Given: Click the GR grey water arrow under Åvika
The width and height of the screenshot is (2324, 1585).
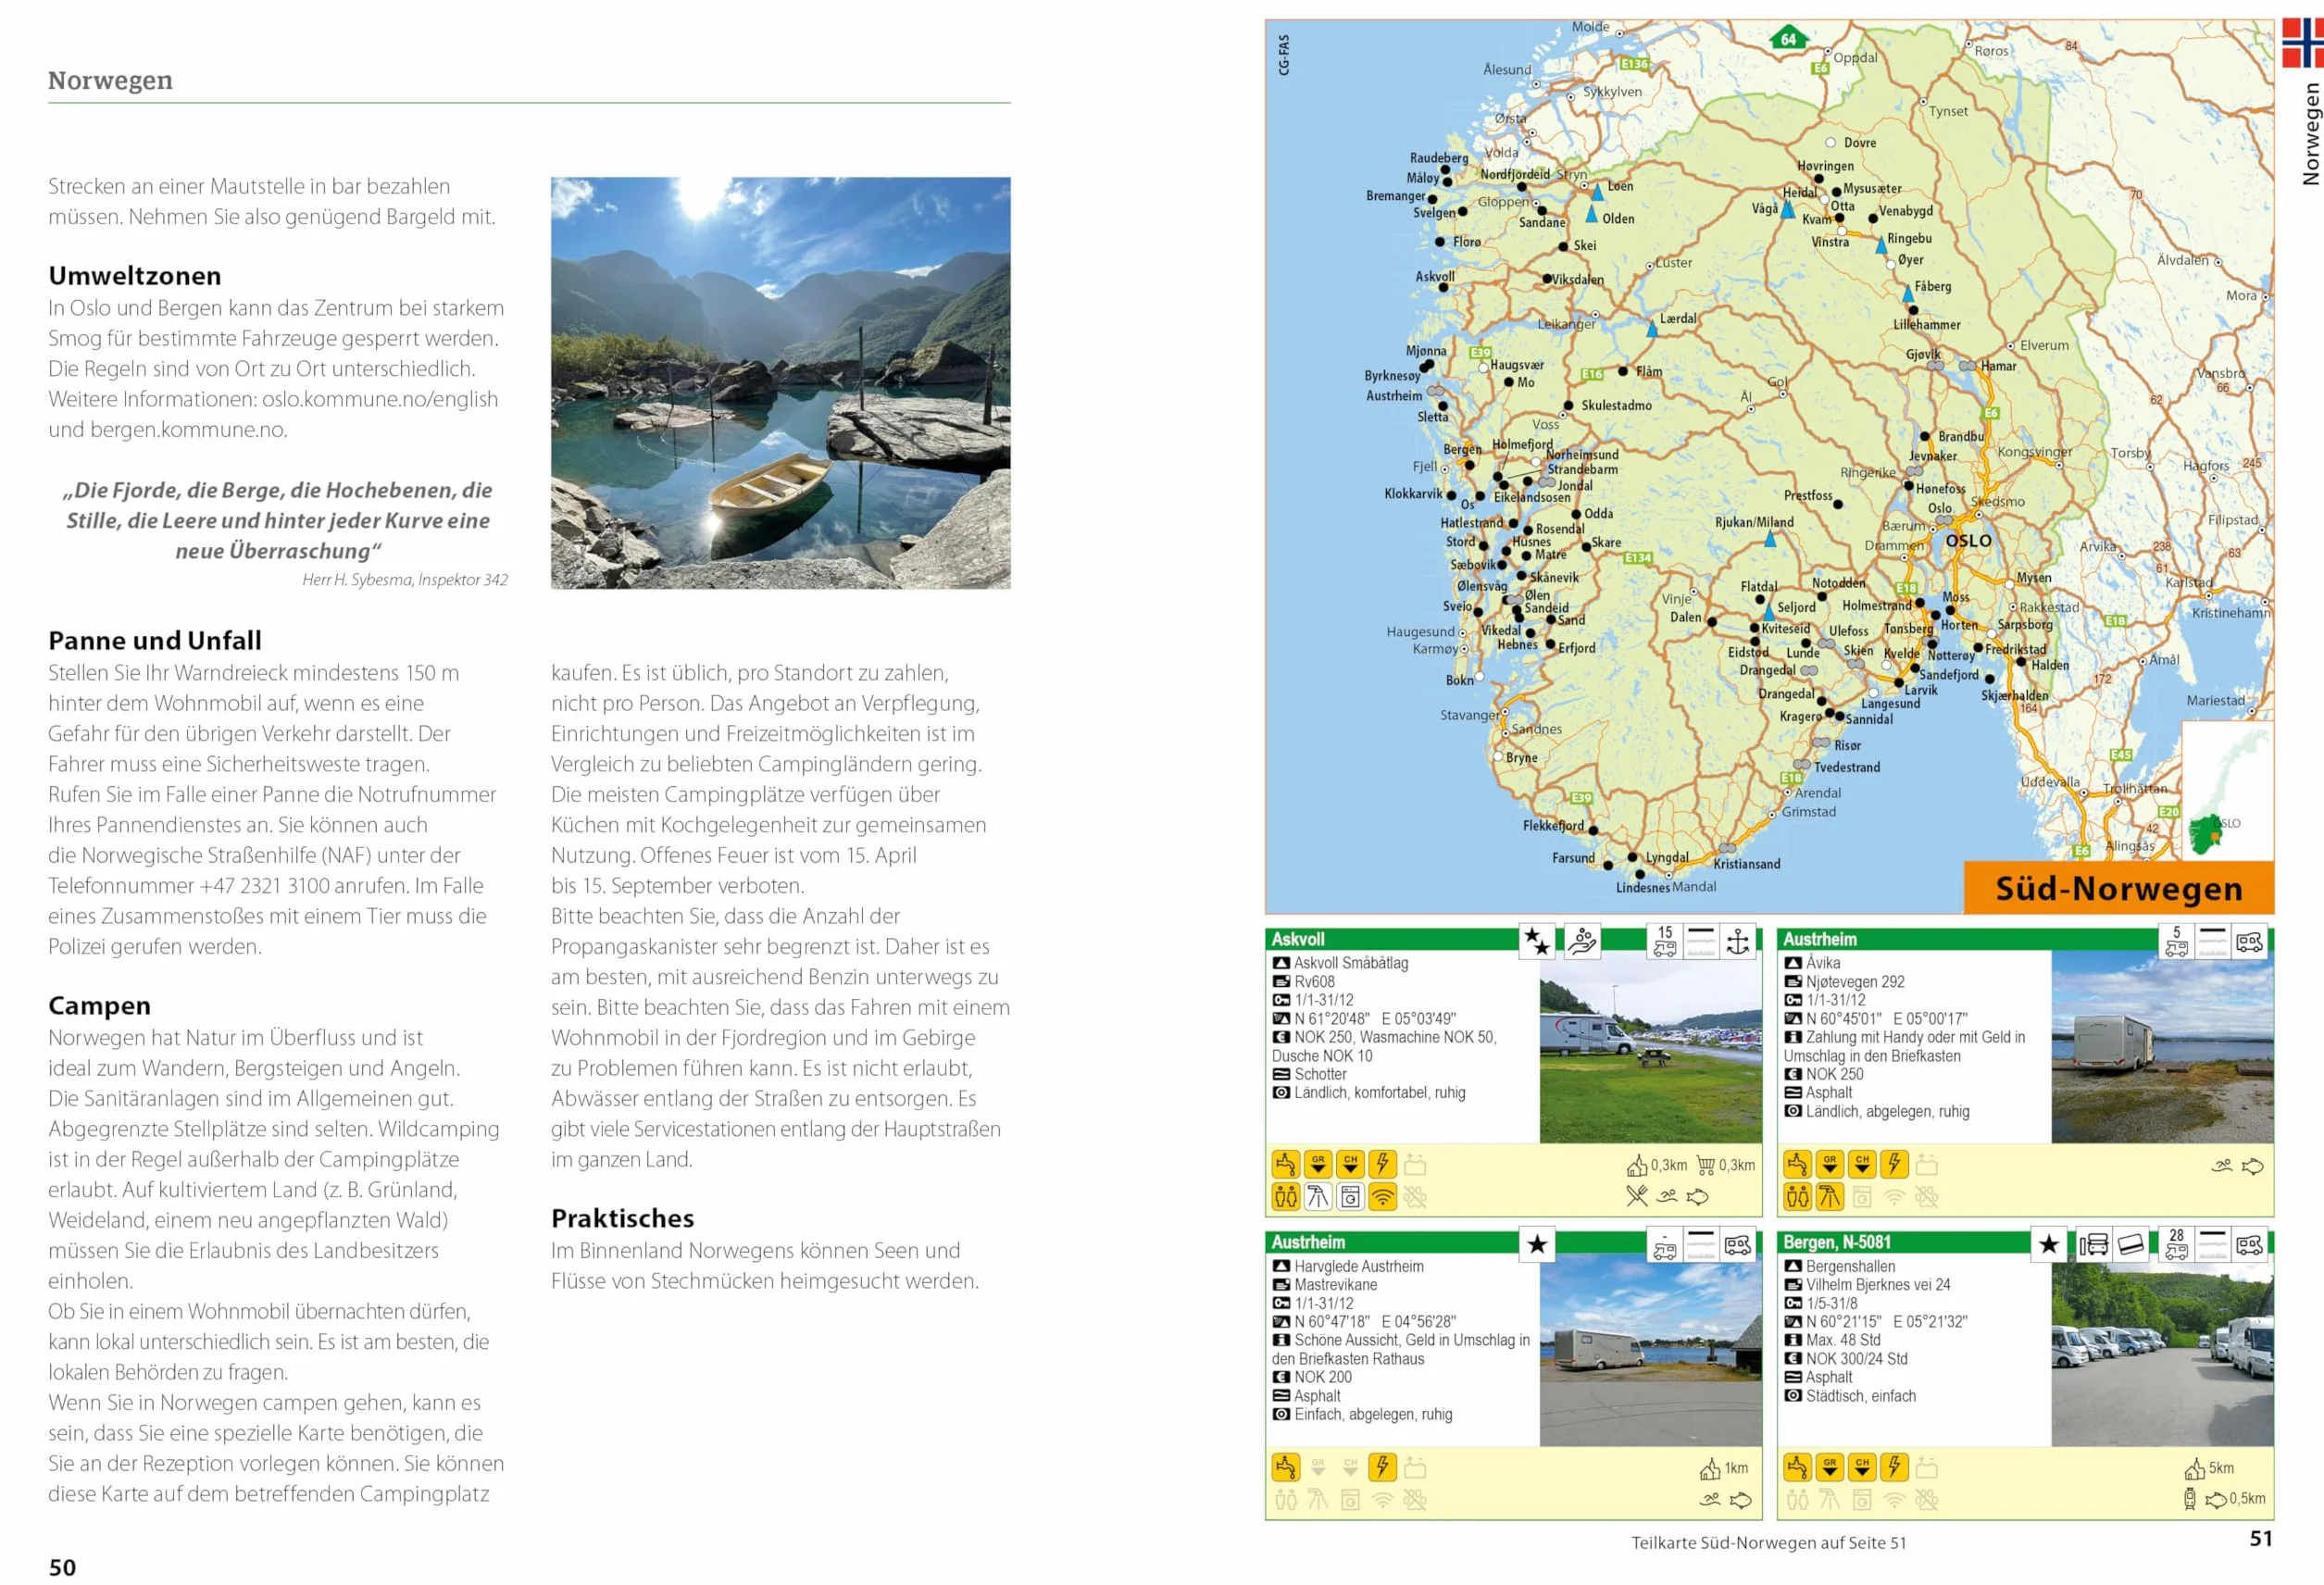Looking at the screenshot, I should click(x=1829, y=1164).
